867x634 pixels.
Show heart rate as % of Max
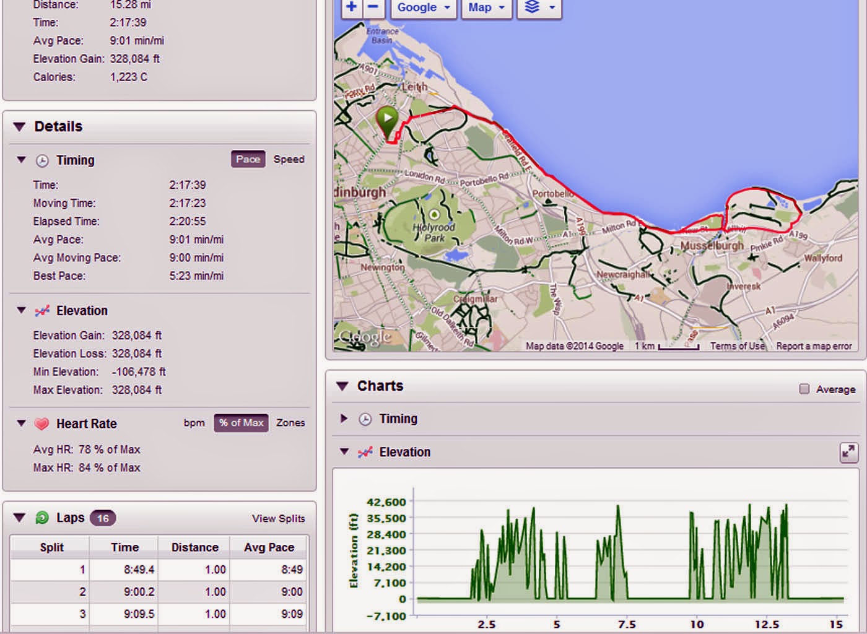click(x=241, y=423)
